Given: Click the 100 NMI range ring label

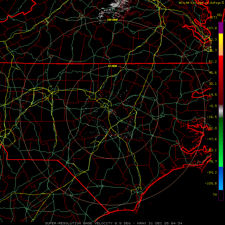Looking at the screenshot, I should pos(112,20).
